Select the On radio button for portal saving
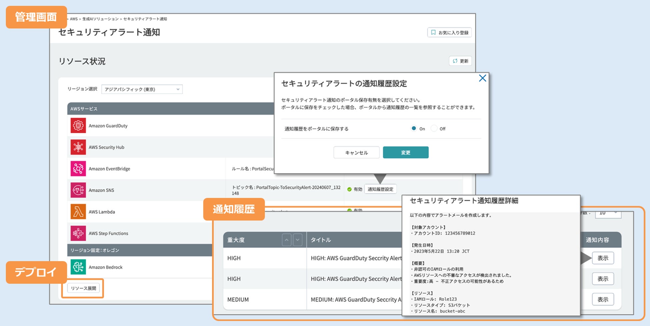 [x=414, y=128]
